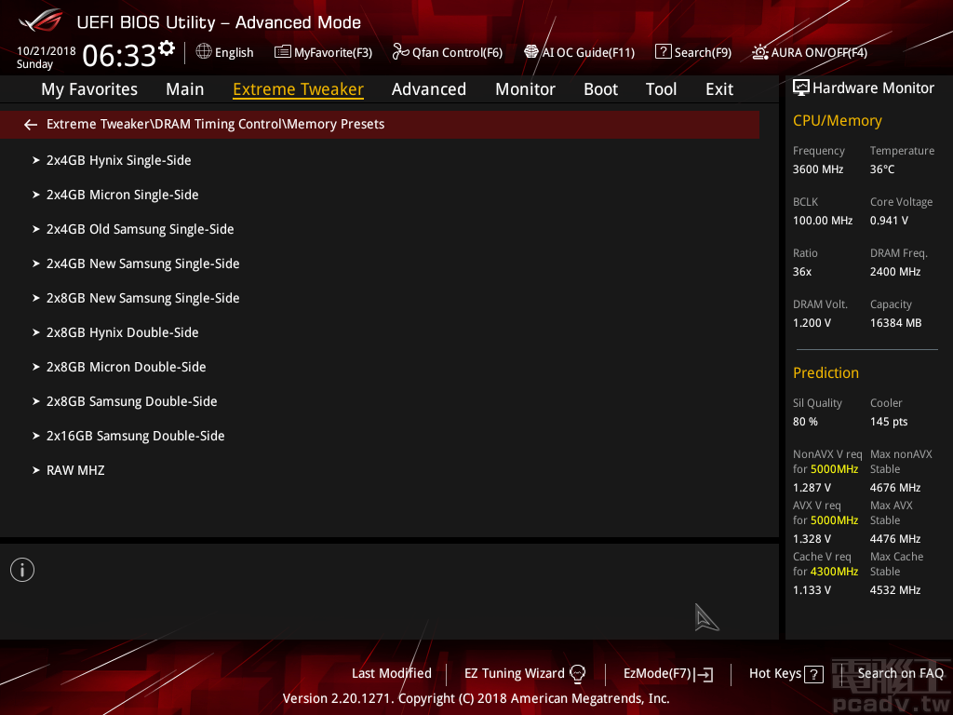Open MyFavorite(F3) list icon

coord(282,52)
